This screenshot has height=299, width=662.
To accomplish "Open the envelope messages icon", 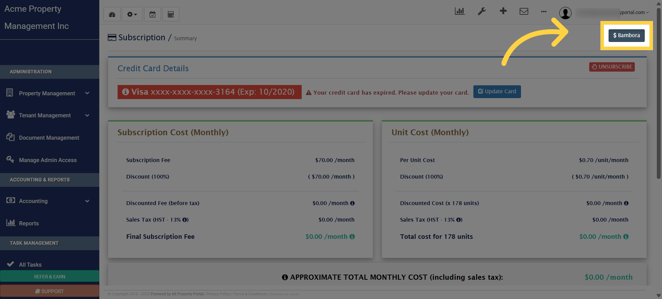I will click(x=524, y=11).
